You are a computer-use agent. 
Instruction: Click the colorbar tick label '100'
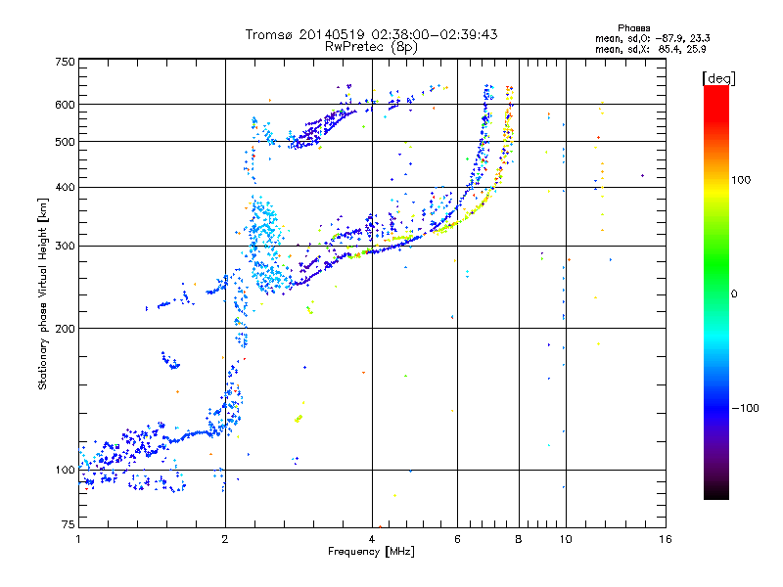741,180
